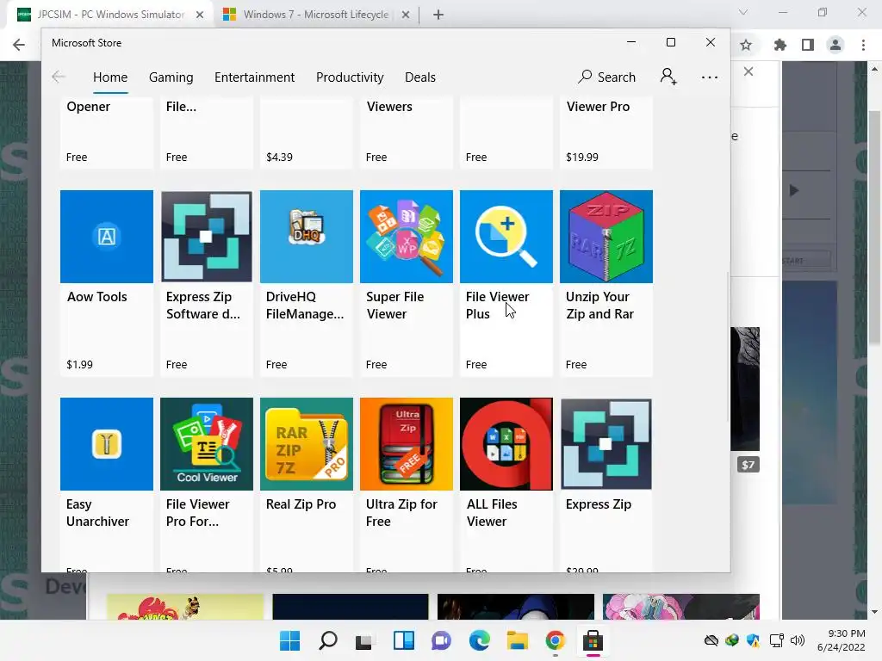Click Unzip Your Zip and Rar title
The image size is (882, 661).
click(x=599, y=306)
